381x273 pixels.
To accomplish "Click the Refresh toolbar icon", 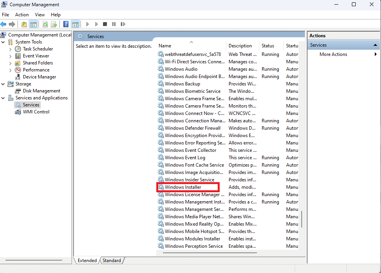I will pos(45,24).
